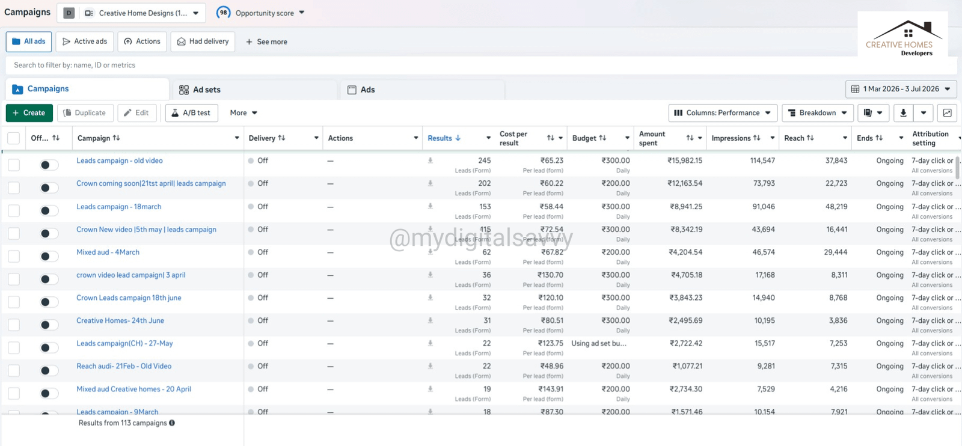Image resolution: width=962 pixels, height=446 pixels.
Task: Open the charts view icon
Action: pos(947,113)
